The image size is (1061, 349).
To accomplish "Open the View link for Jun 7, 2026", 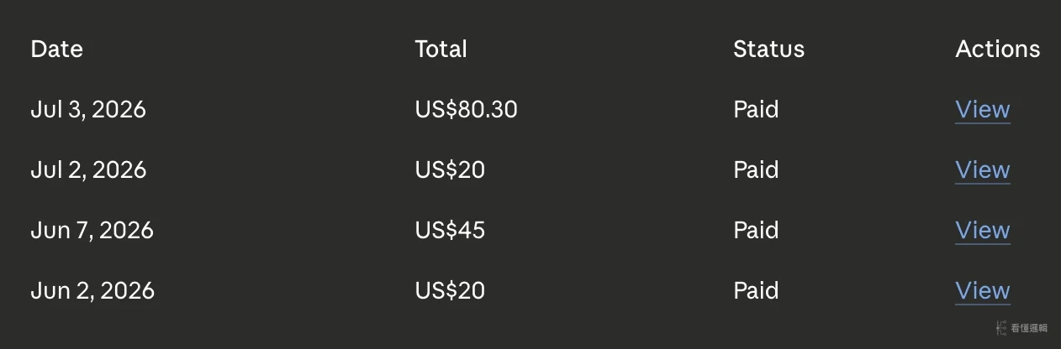I will coord(983,231).
